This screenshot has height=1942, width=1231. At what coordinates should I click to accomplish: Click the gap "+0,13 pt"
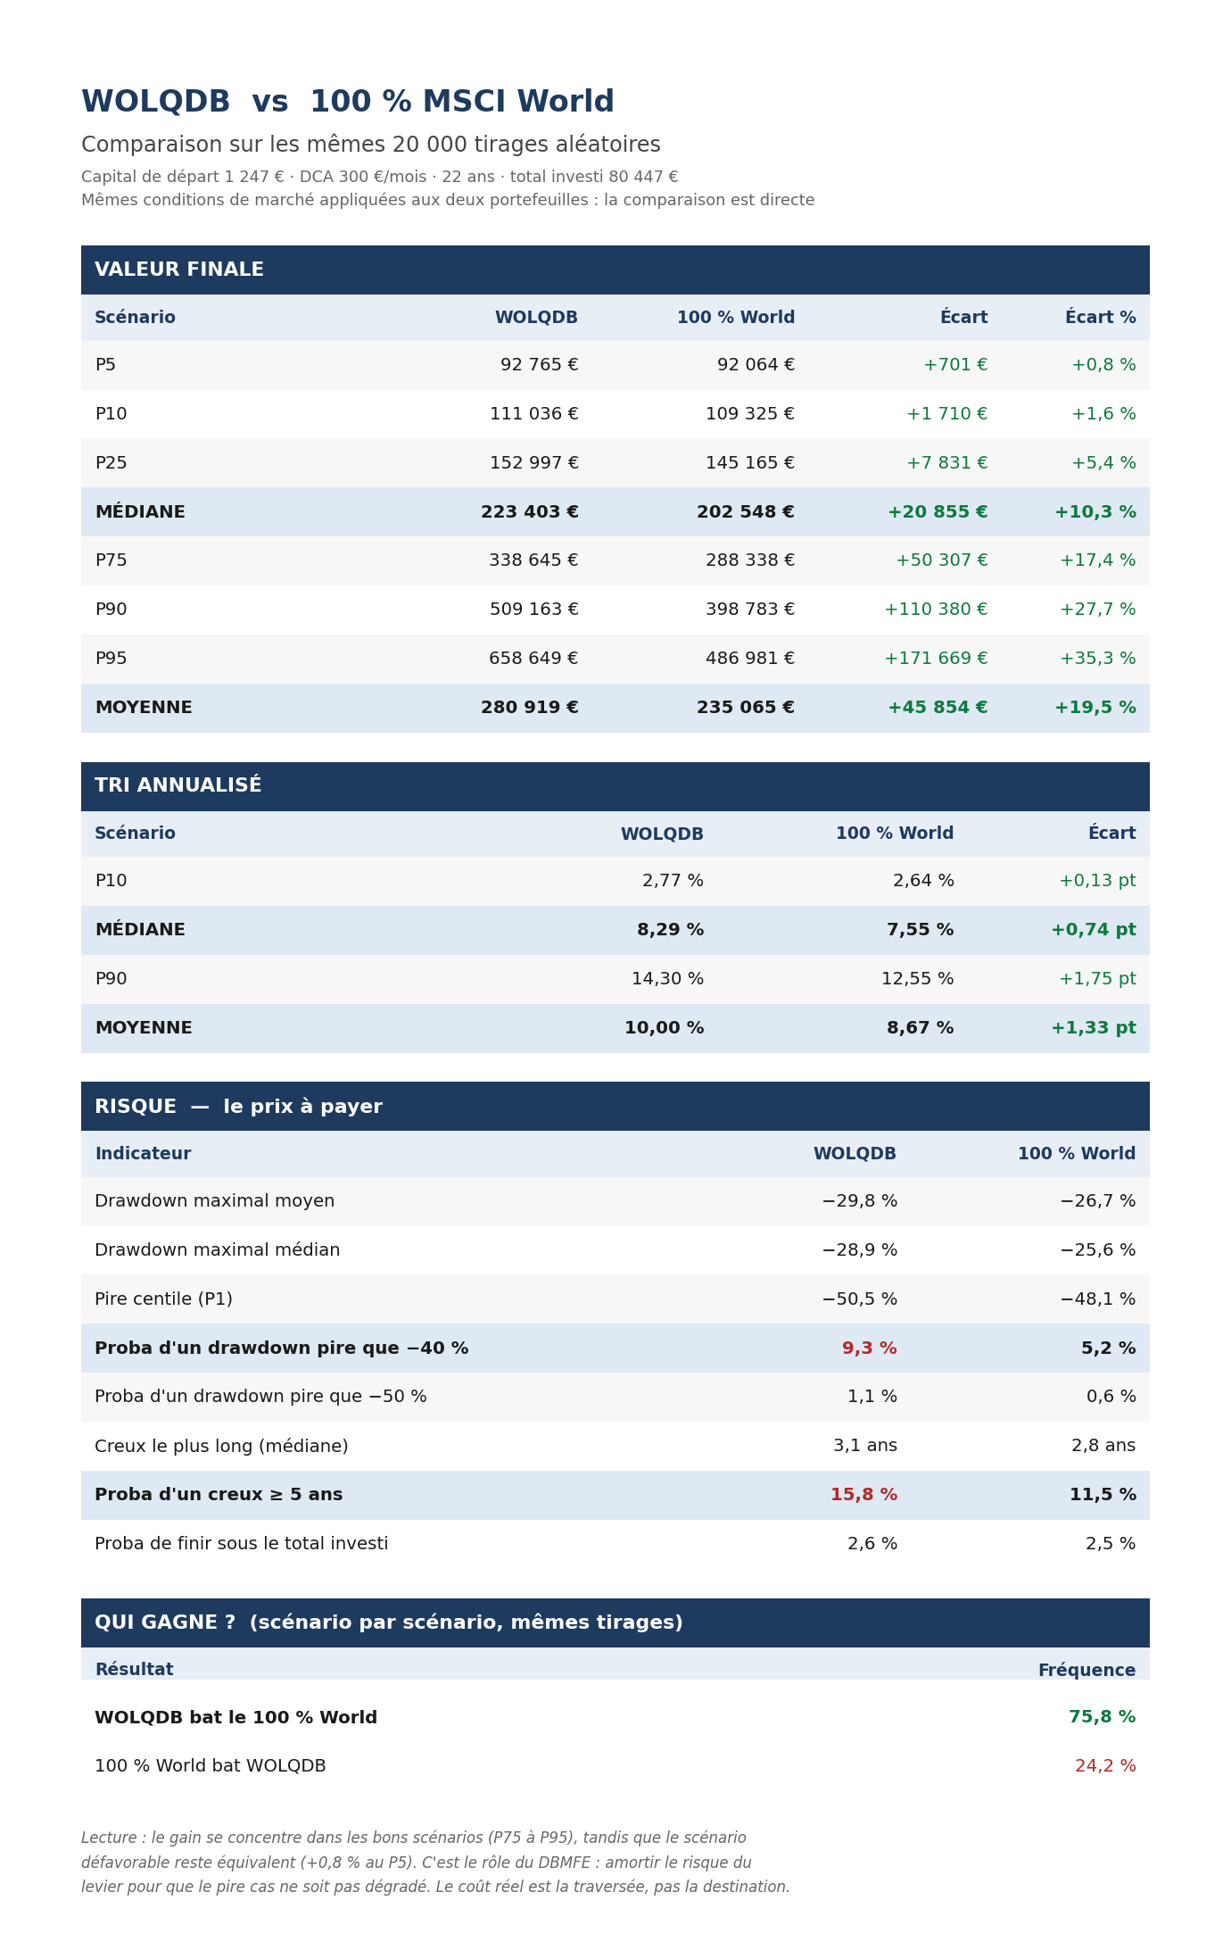coord(1097,881)
